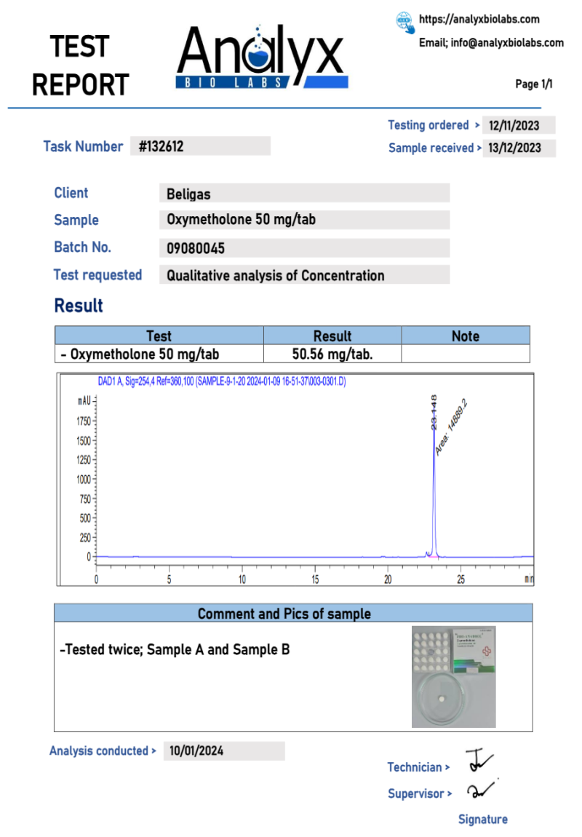
Task: Click the globe icon beside the website URL
Action: tap(405, 22)
